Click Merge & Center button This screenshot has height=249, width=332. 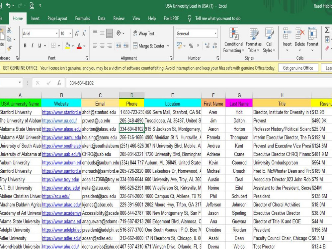[x=149, y=46]
